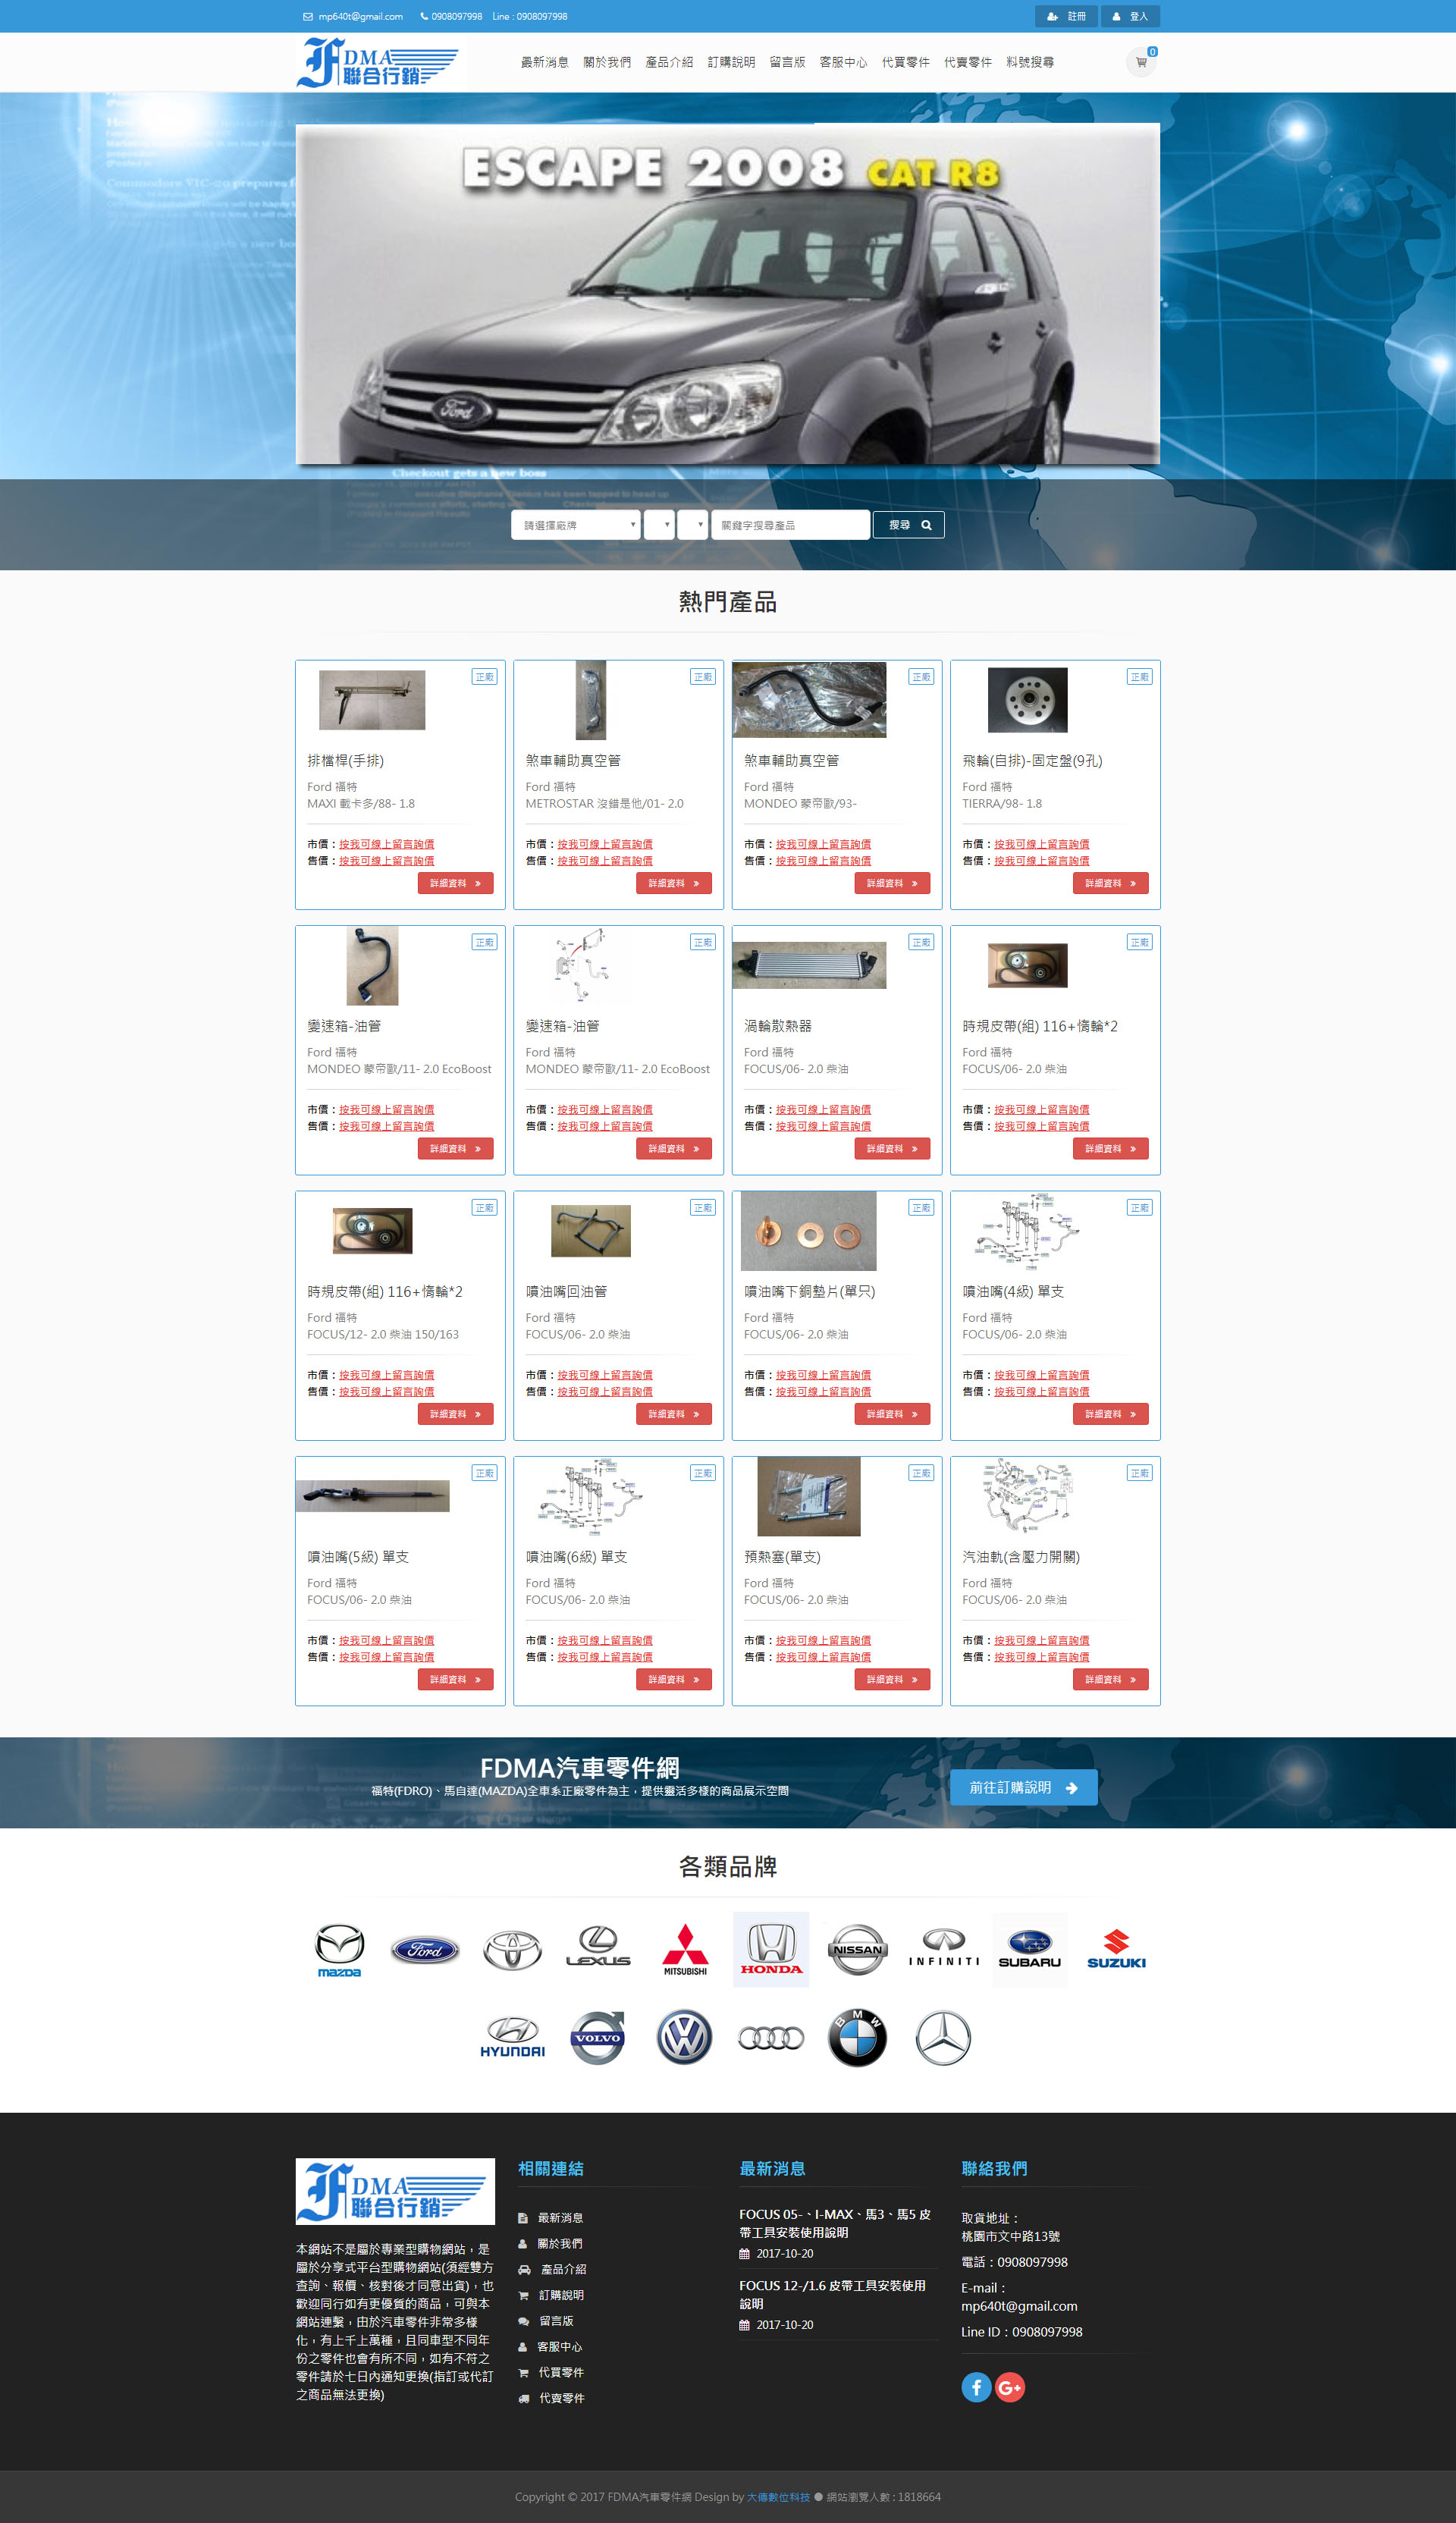Click the Nissan brand logo
The height and width of the screenshot is (2523, 1456).
click(x=858, y=1949)
